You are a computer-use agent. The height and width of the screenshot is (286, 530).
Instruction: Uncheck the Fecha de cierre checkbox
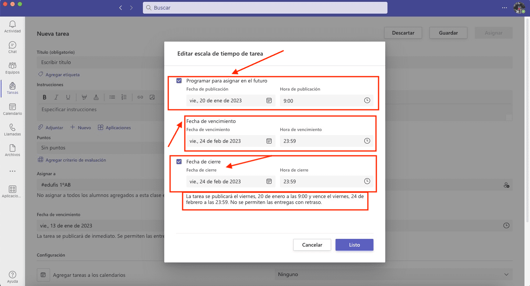coord(179,162)
